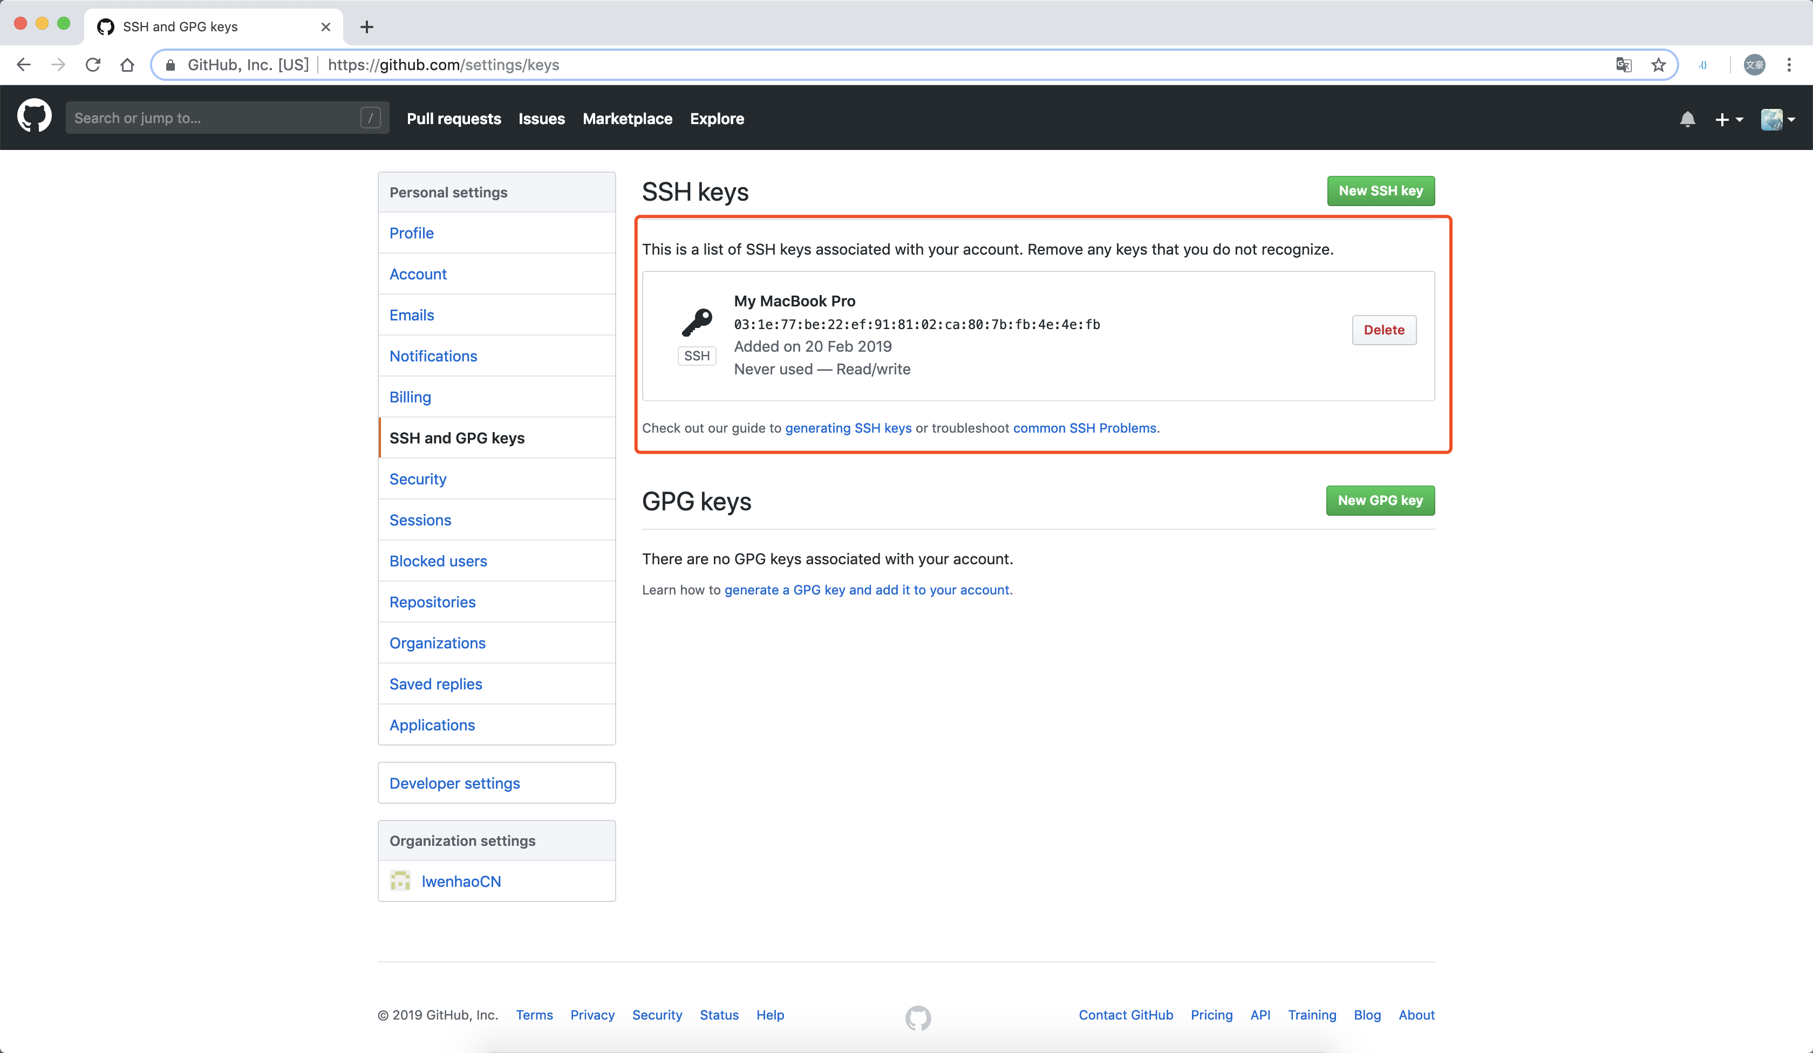The width and height of the screenshot is (1813, 1053).
Task: Click the browser extension icon beside bookmark star
Action: [x=1703, y=65]
